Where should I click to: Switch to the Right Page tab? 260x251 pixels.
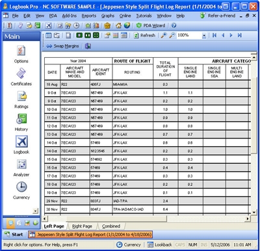pos(82,226)
